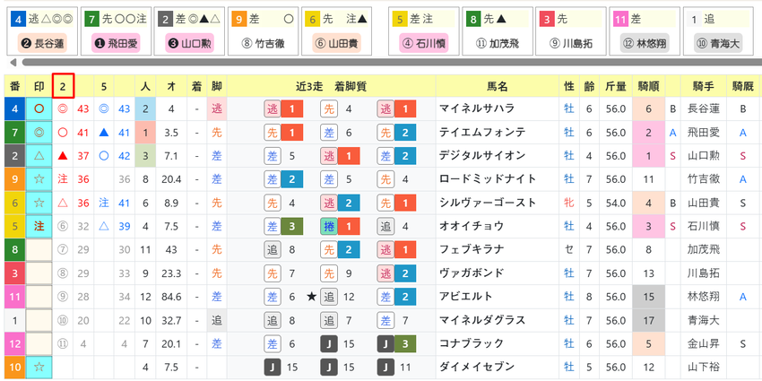
Task: Click jockey 長谷蓮 in the table
Action: coord(704,108)
